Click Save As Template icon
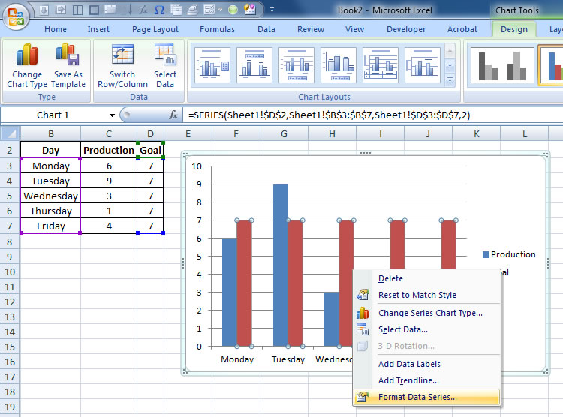Image resolution: width=563 pixels, height=417 pixels. [68, 54]
